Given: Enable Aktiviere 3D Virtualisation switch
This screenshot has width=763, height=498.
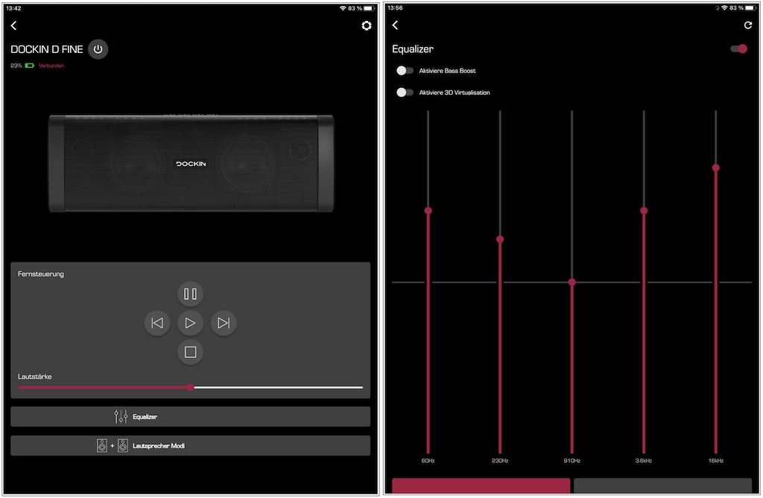Looking at the screenshot, I should pos(405,92).
